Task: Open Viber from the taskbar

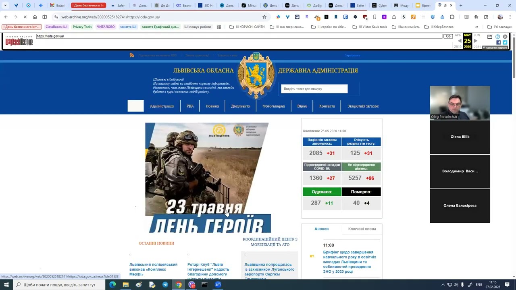Action: [x=191, y=284]
